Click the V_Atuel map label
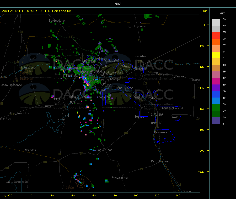Image resolution: width=236 pixels, height=199 pixels. click(135, 97)
